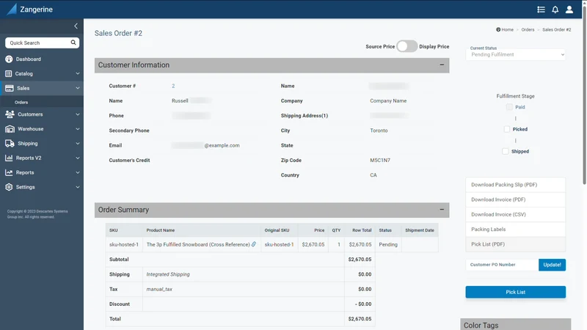Click the Reports V2 bar chart icon
This screenshot has width=587, height=330.
[x=9, y=158]
